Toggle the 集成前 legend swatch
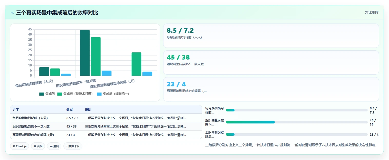 (x=42, y=94)
